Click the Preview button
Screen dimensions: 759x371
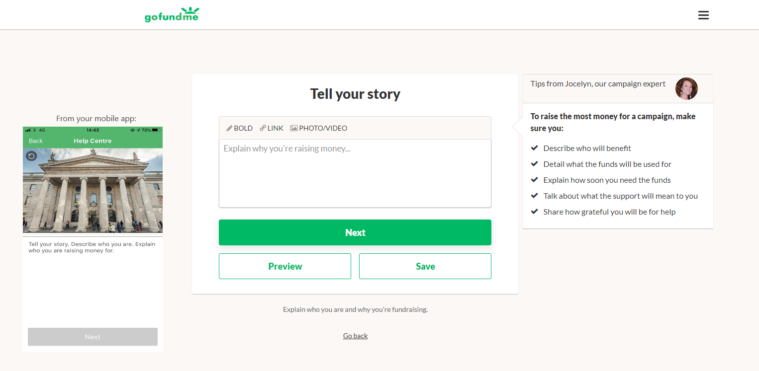coord(285,266)
